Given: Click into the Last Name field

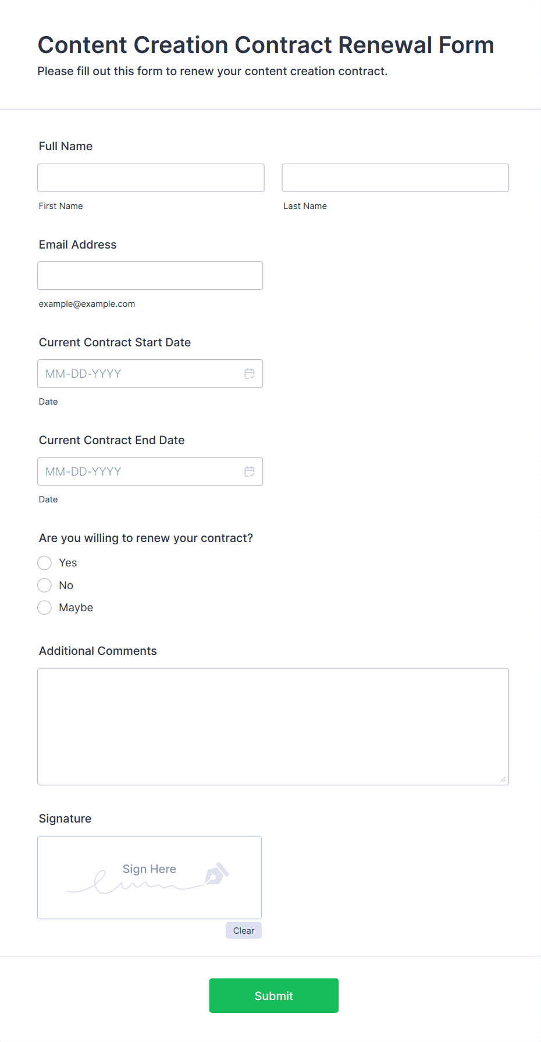Looking at the screenshot, I should click(395, 178).
